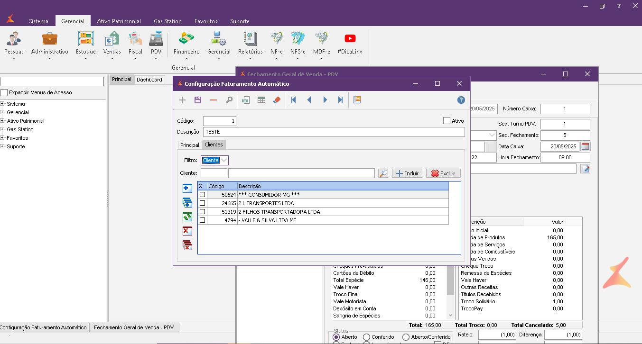Enable the Ativo checkbox
The image size is (642, 344).
tap(447, 121)
